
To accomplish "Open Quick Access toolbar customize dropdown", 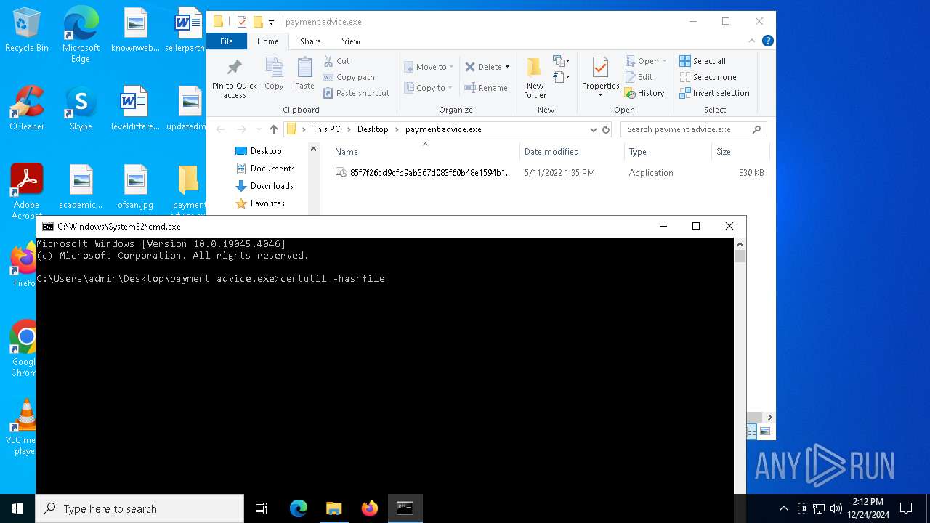I will point(271,22).
